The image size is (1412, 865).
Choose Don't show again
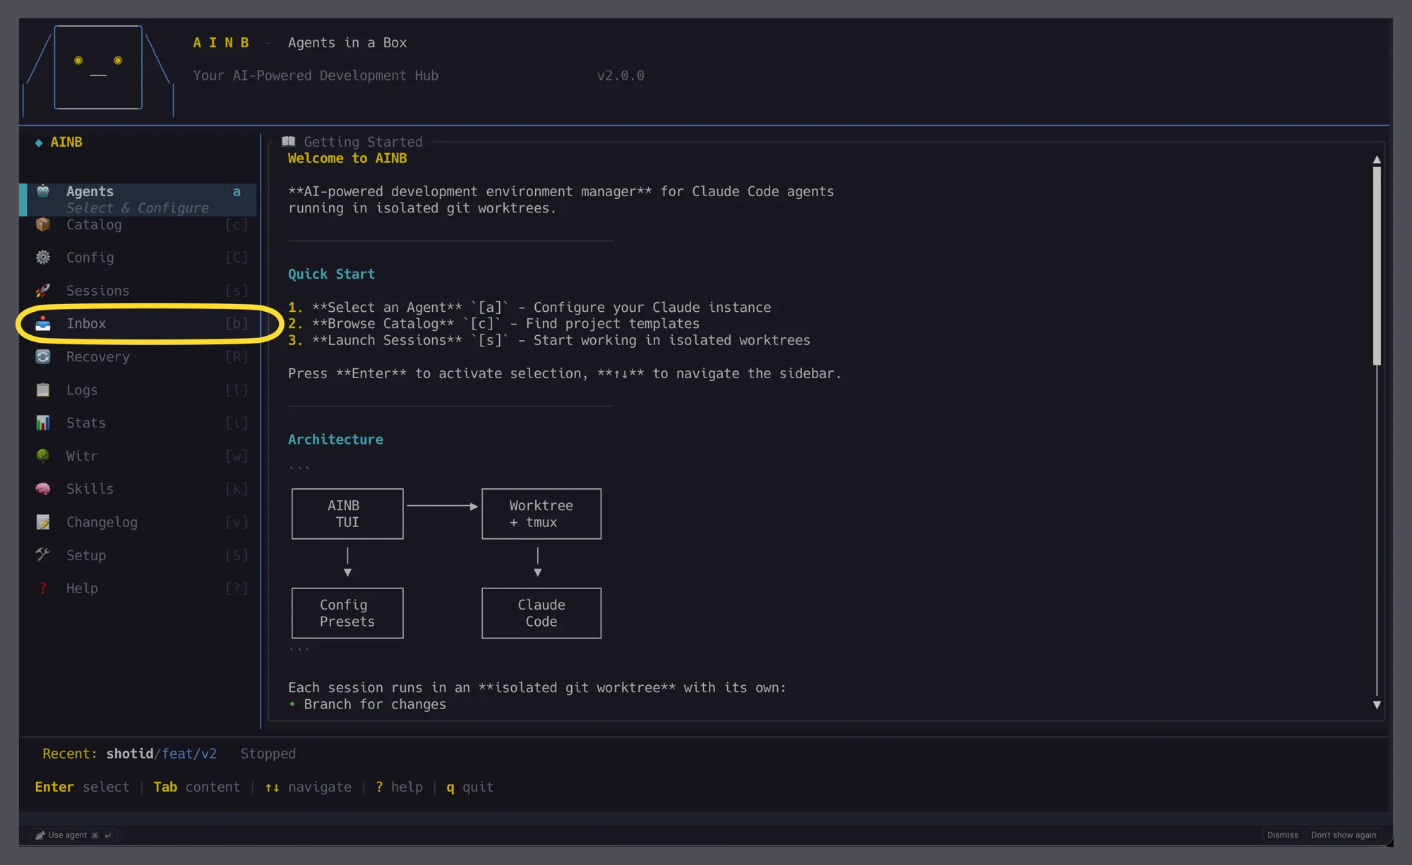1344,835
